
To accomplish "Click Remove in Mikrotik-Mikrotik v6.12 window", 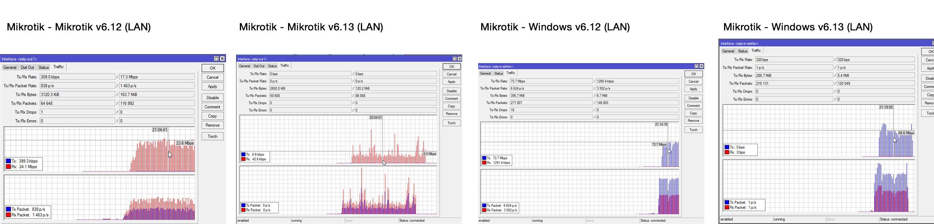I will [213, 125].
